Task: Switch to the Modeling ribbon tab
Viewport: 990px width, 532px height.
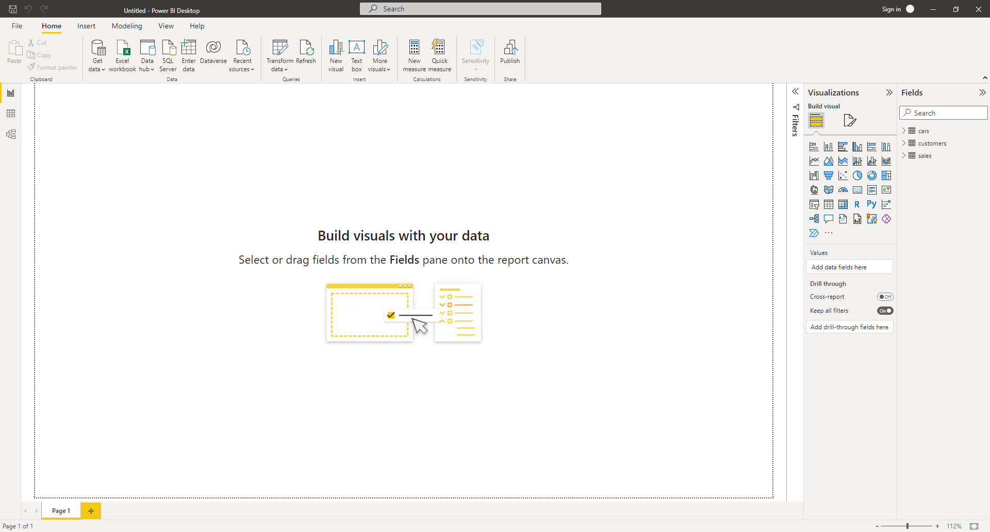Action: pos(127,26)
